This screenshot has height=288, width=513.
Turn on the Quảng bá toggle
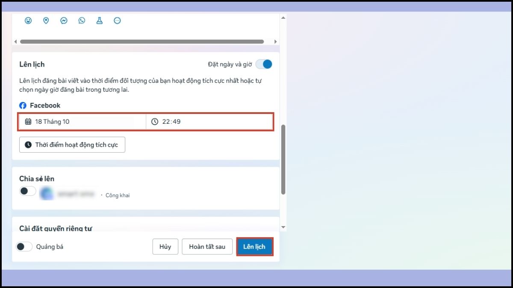click(x=24, y=247)
